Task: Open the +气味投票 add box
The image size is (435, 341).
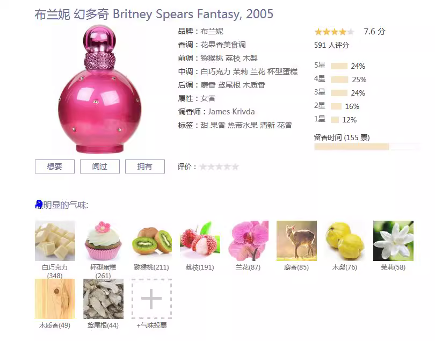Action: (x=151, y=299)
